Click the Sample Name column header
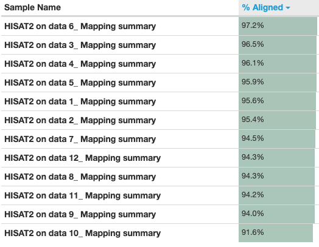This screenshot has height=247, width=319. pos(32,7)
